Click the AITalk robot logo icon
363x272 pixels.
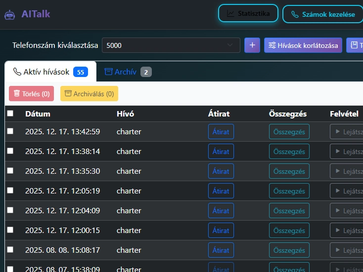coord(10,14)
